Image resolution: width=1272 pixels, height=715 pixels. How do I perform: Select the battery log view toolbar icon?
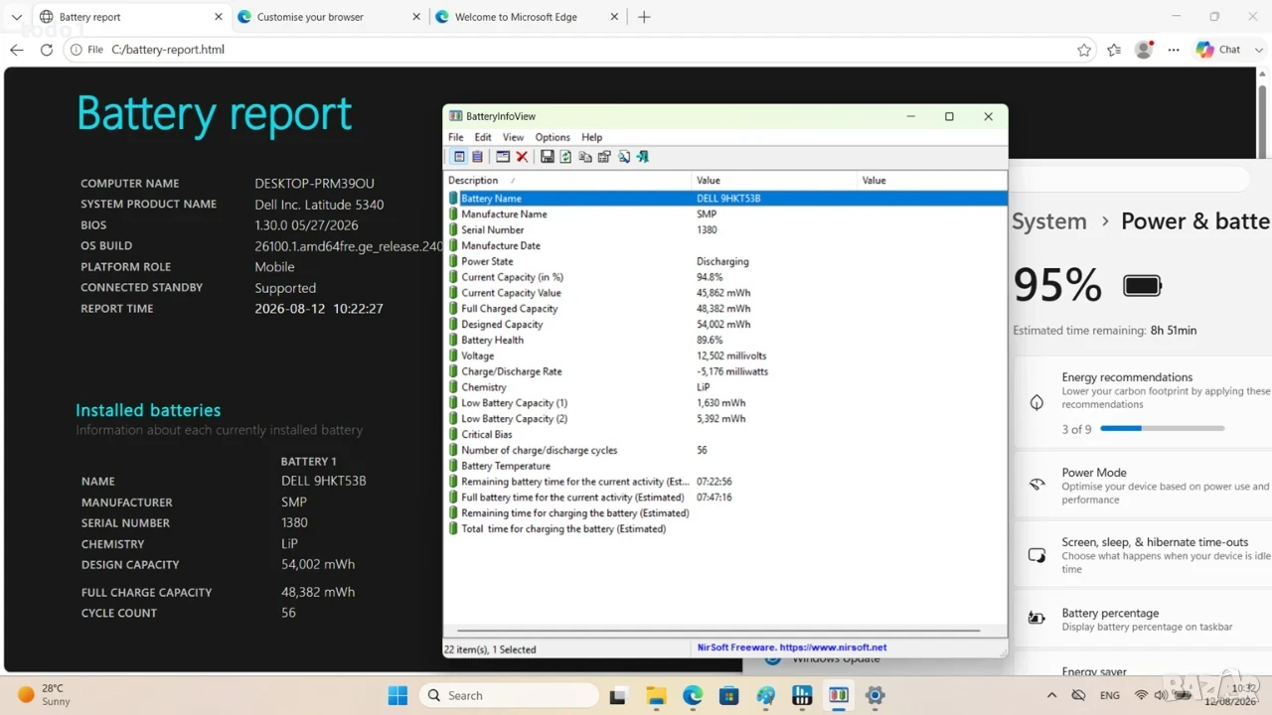click(477, 157)
